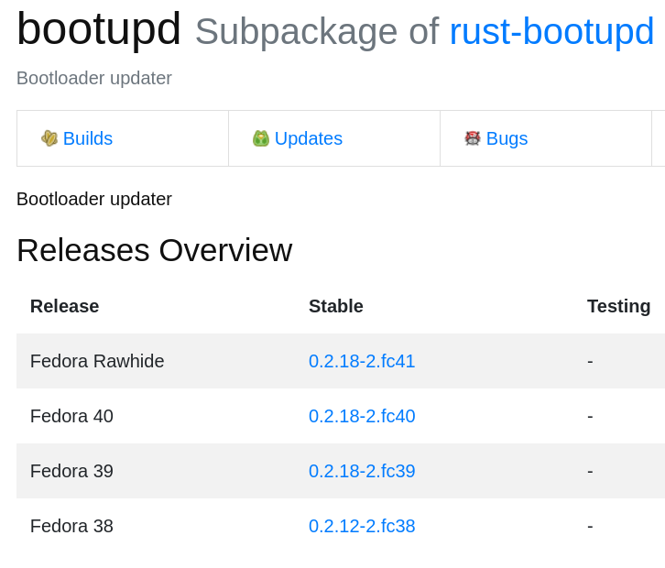Screen dimensions: 665x568
Task: Click the bootupd page title
Action: point(99,29)
